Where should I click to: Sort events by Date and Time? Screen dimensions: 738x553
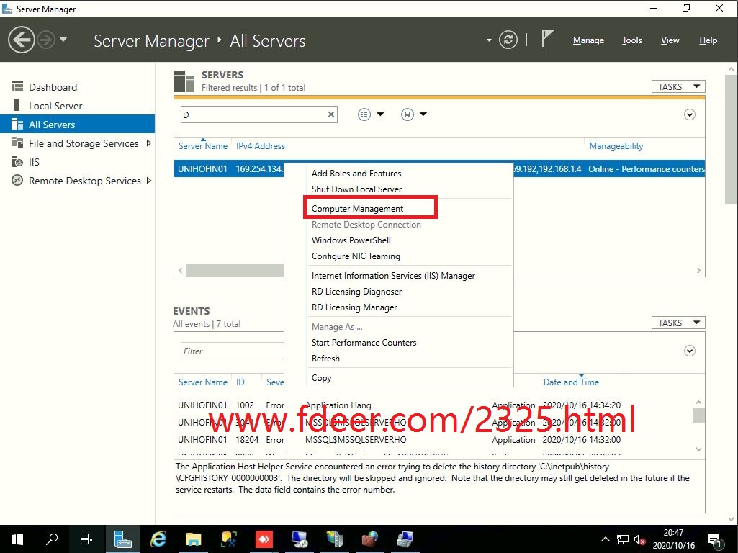tap(571, 382)
